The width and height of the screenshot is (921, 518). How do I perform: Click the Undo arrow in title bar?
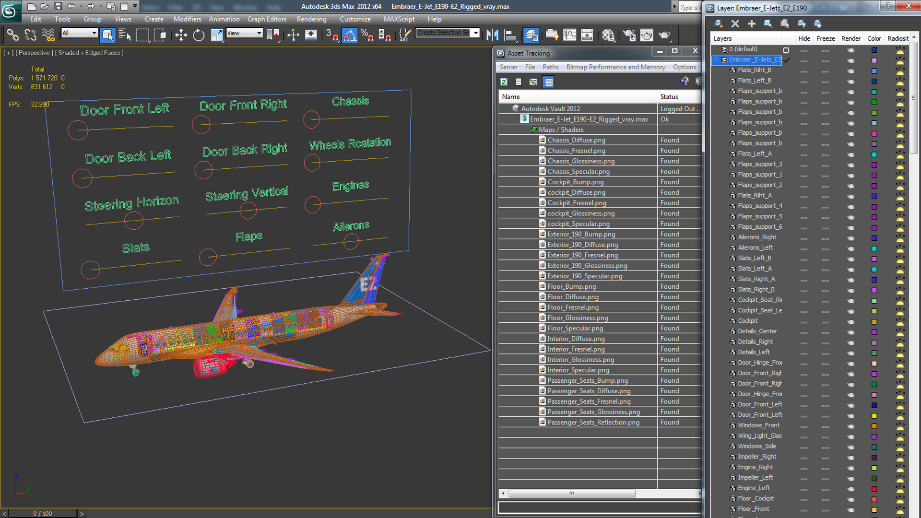[x=71, y=6]
